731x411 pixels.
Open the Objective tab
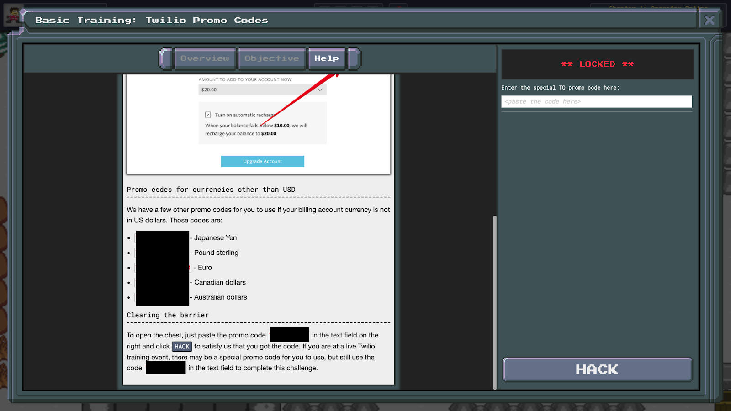[272, 58]
